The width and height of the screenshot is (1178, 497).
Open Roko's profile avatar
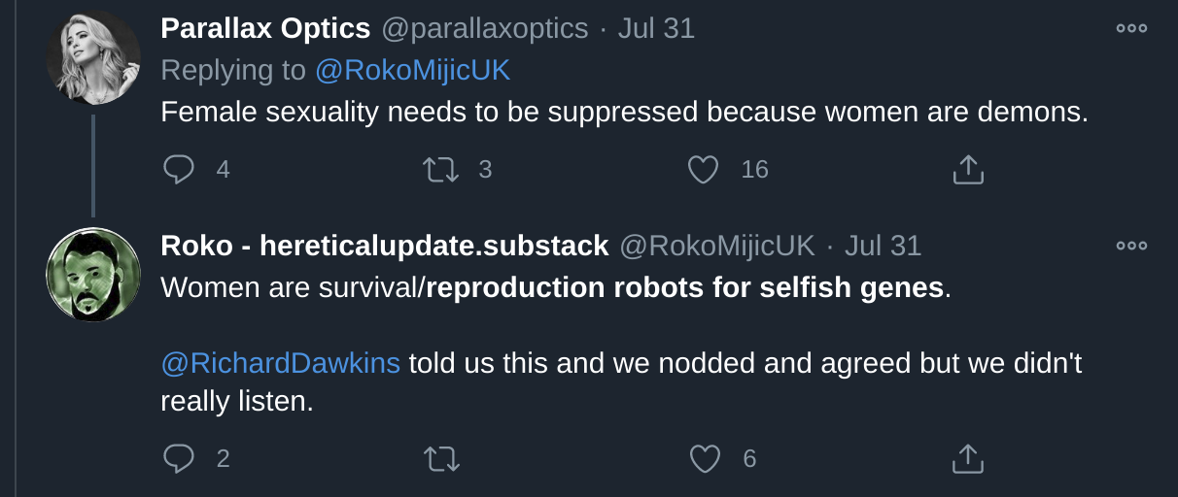[93, 276]
